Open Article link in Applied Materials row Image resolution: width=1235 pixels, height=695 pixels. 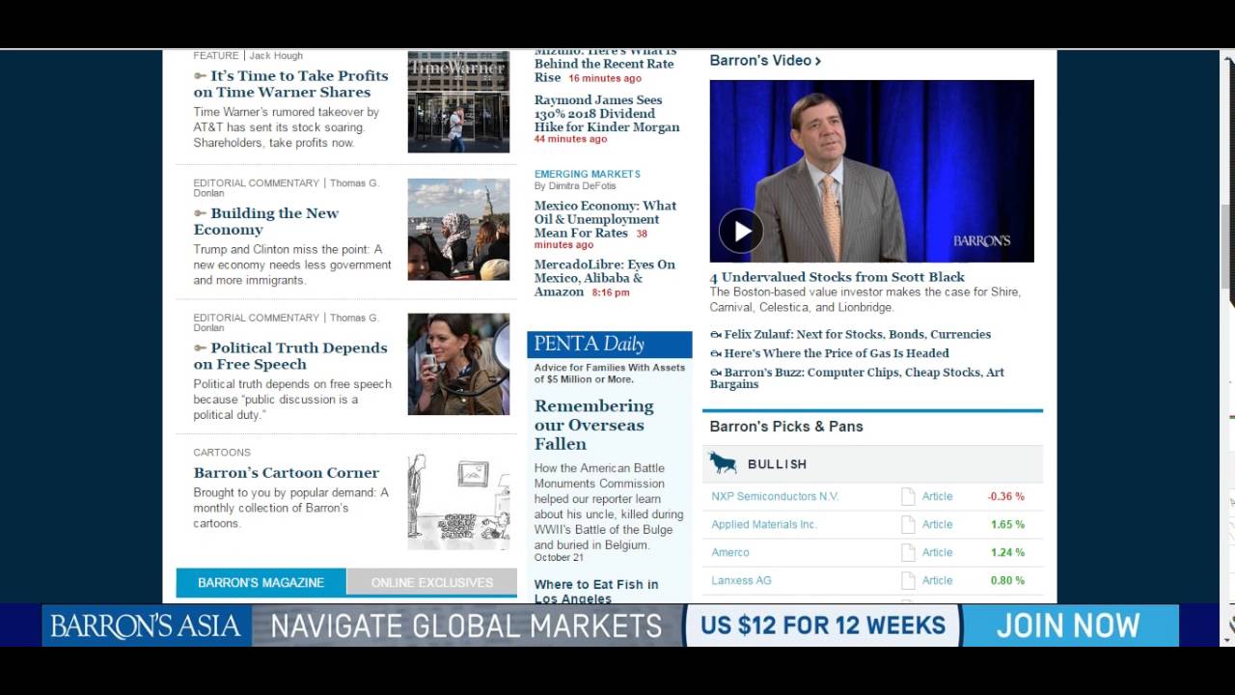(937, 524)
